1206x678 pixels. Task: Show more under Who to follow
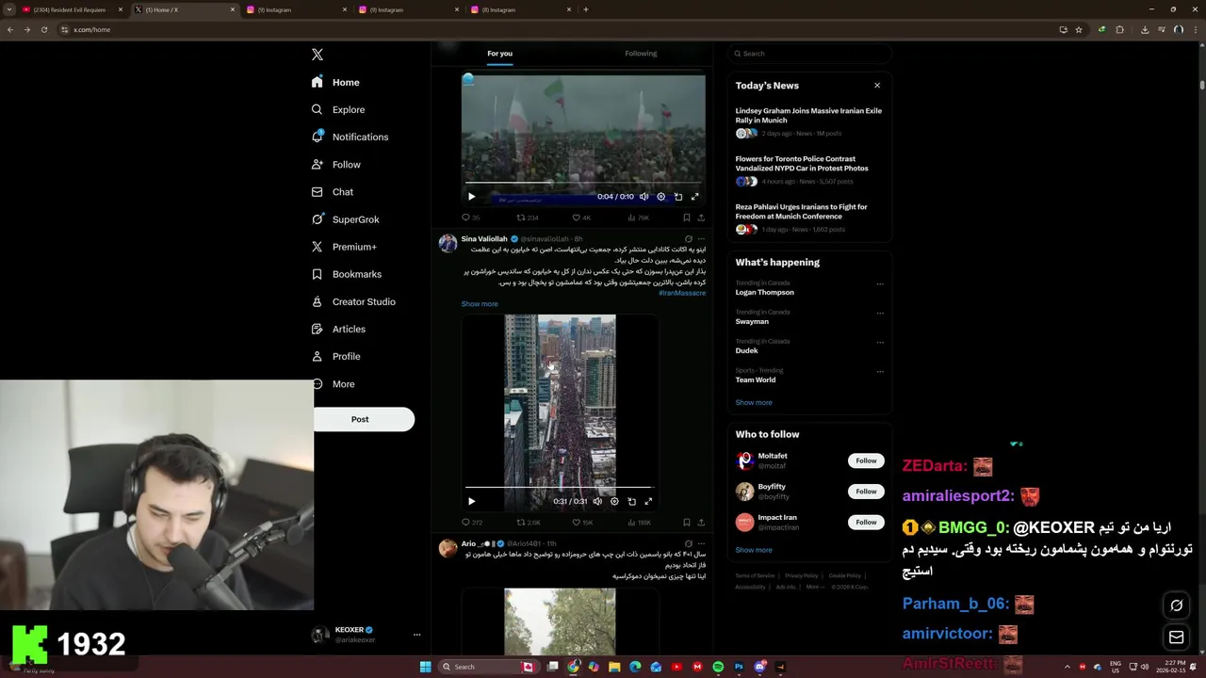tap(753, 550)
